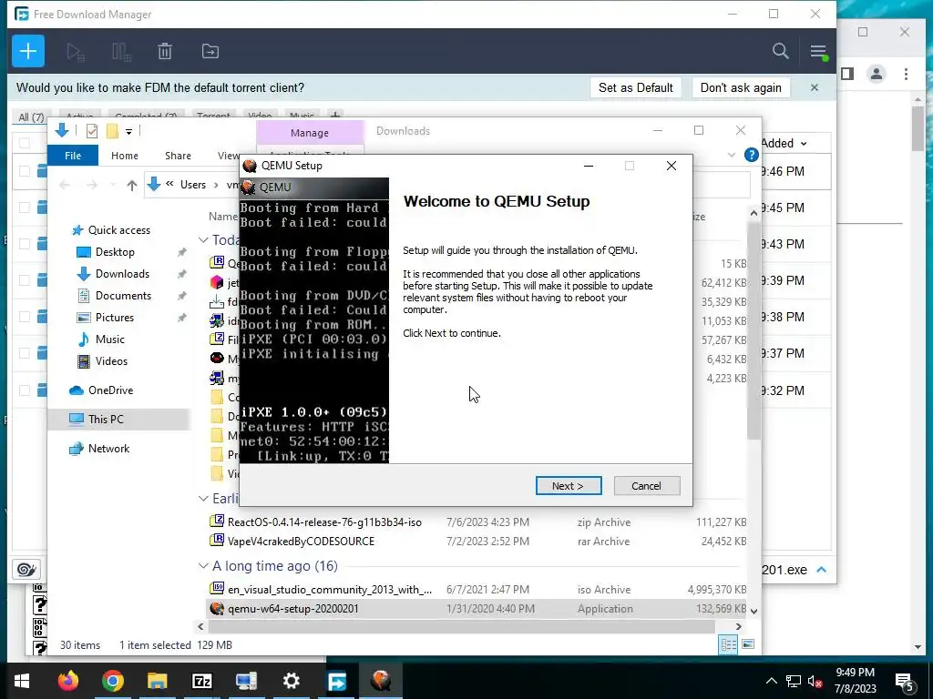Viewport: 933px width, 699px height.
Task: Open the FDM search magnifier
Action: point(780,51)
